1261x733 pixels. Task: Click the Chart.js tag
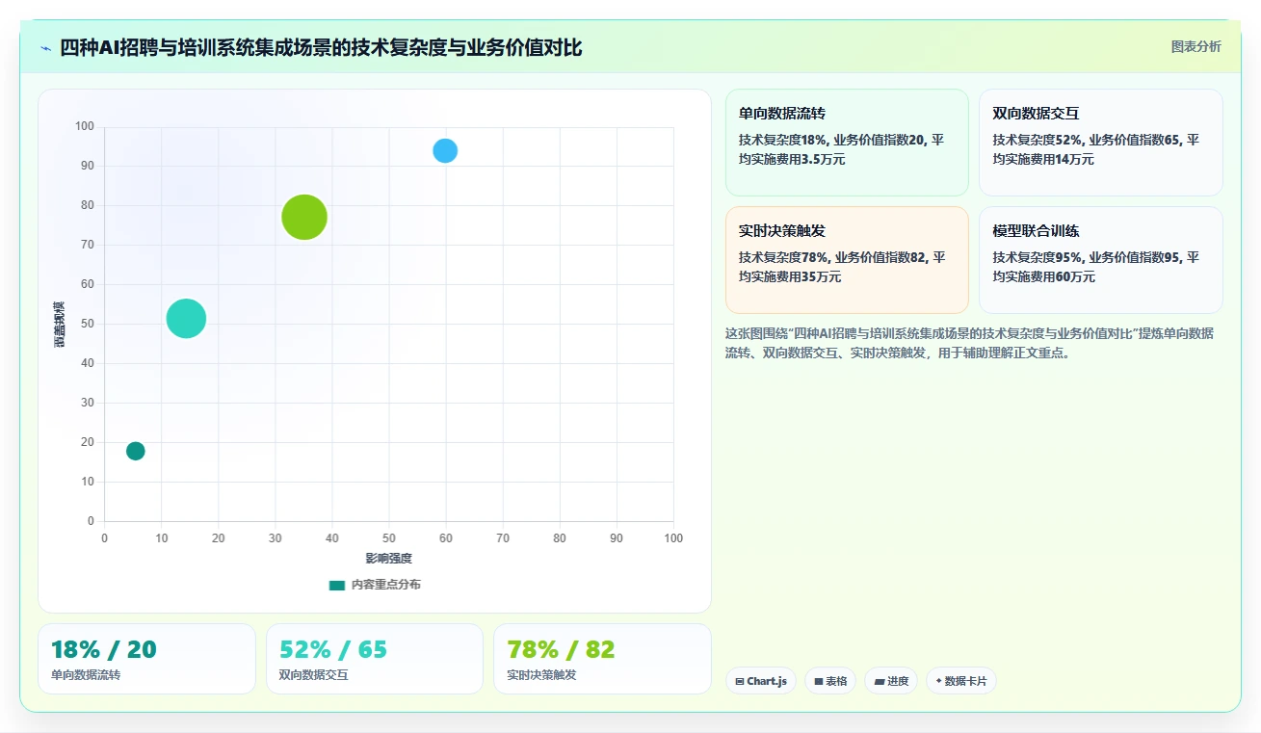coord(761,681)
